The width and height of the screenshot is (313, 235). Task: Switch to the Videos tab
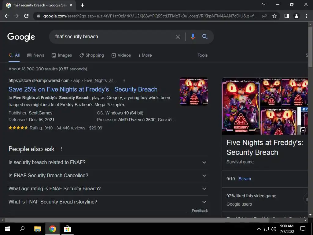(x=121, y=55)
